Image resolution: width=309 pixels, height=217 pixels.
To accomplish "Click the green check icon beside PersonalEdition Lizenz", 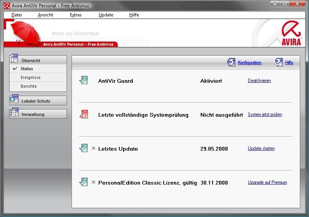I will (83, 182).
